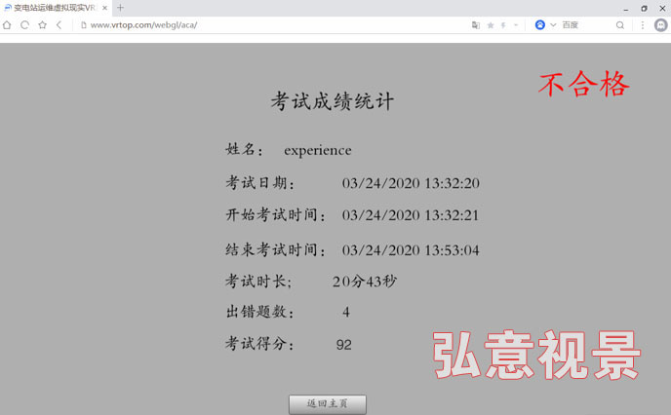This screenshot has height=415, width=671.
Task: Click the 考试成绩统计 heading
Action: point(332,101)
